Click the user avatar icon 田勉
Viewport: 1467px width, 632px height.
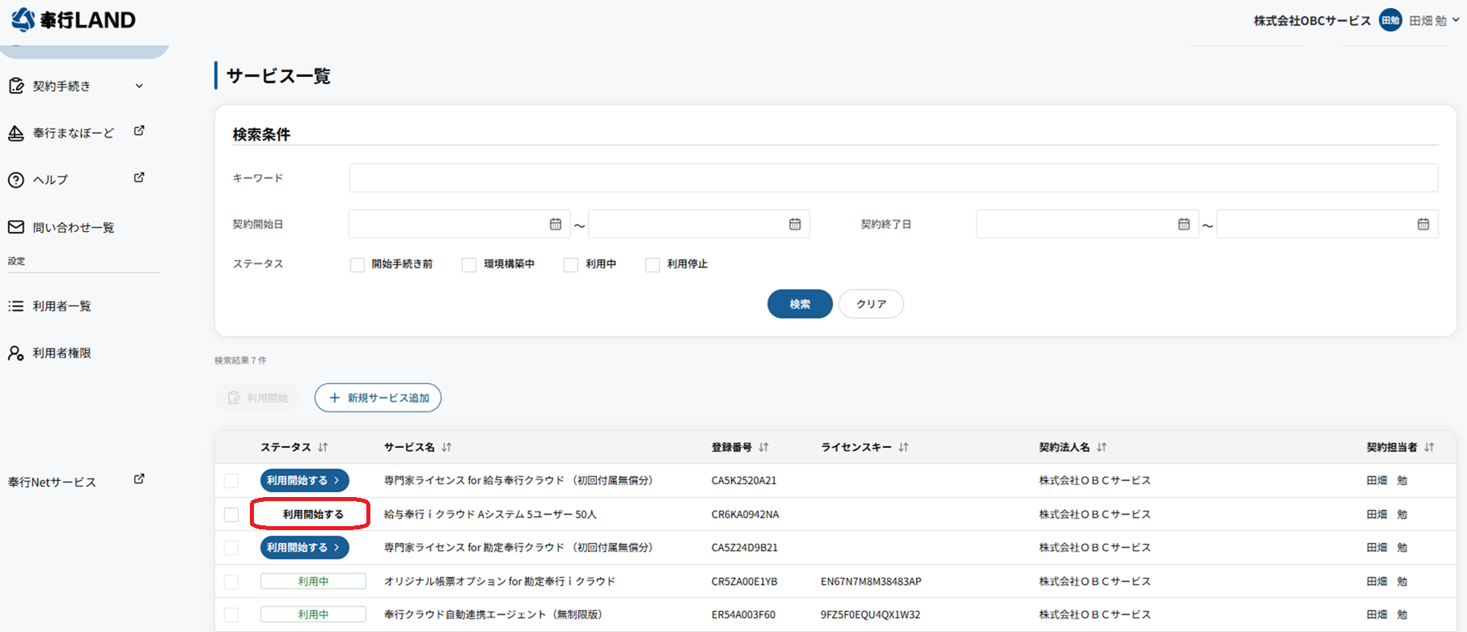pyautogui.click(x=1390, y=20)
